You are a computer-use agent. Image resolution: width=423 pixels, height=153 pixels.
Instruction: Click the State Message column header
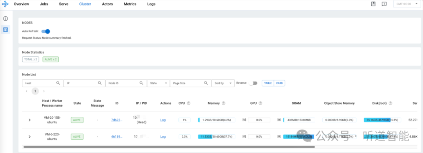(97, 103)
